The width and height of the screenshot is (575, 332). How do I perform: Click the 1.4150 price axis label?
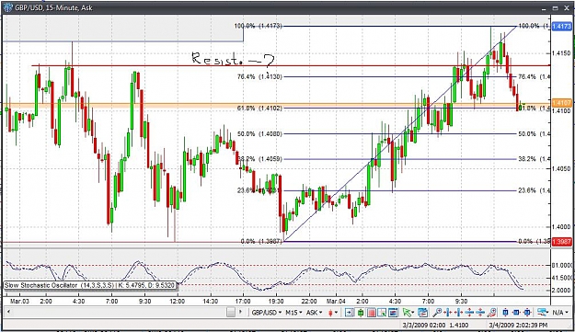pyautogui.click(x=561, y=53)
